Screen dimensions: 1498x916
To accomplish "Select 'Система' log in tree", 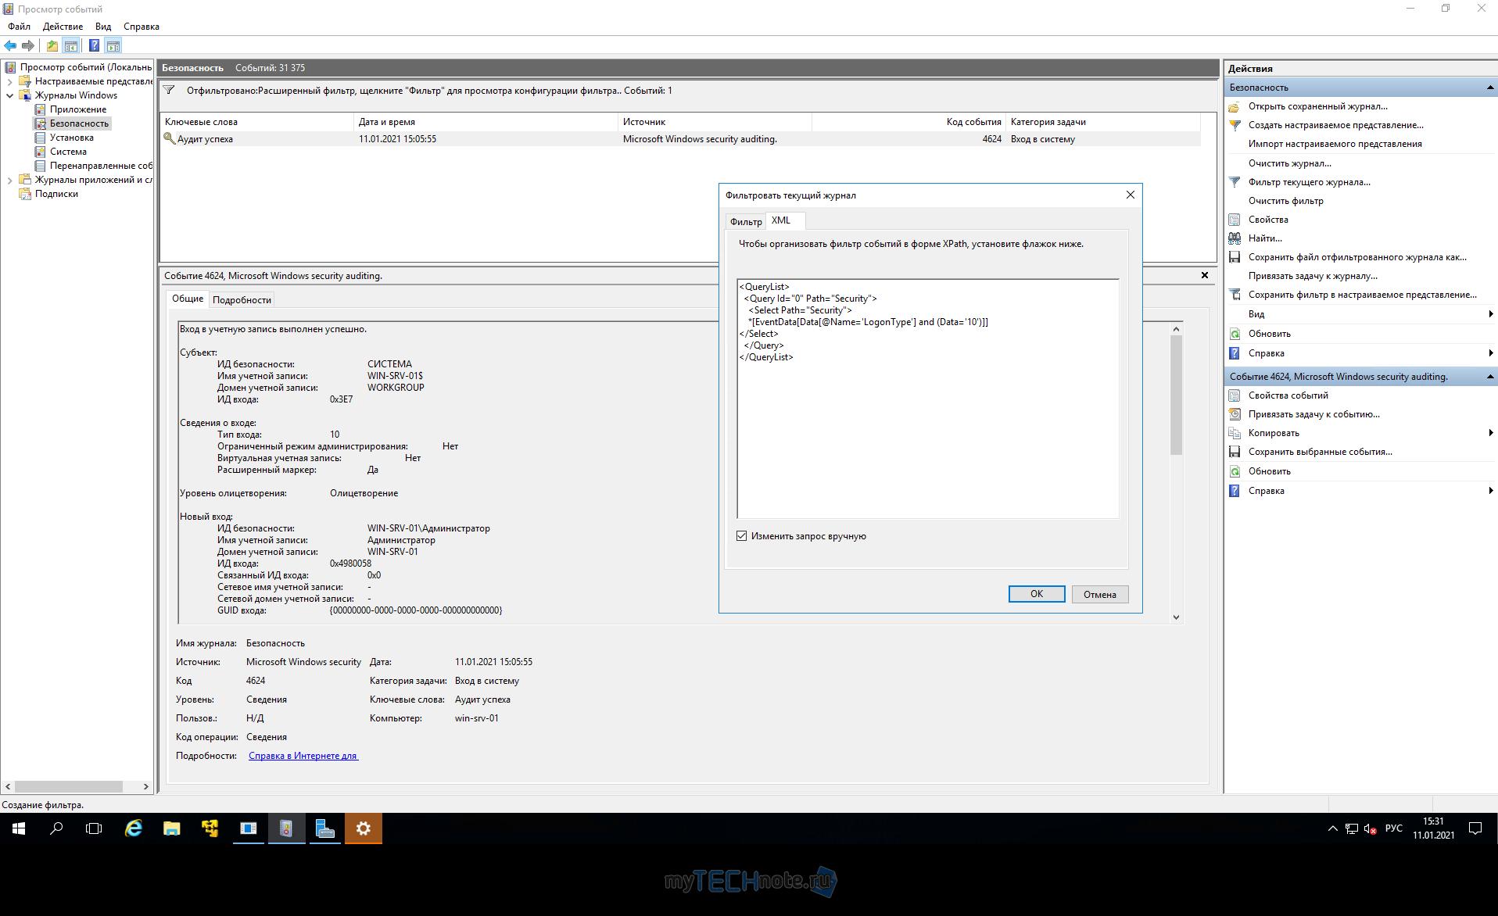I will coord(68,152).
